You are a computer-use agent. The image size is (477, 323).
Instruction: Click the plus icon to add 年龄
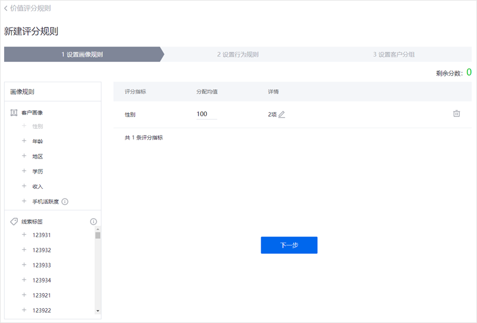(x=24, y=141)
